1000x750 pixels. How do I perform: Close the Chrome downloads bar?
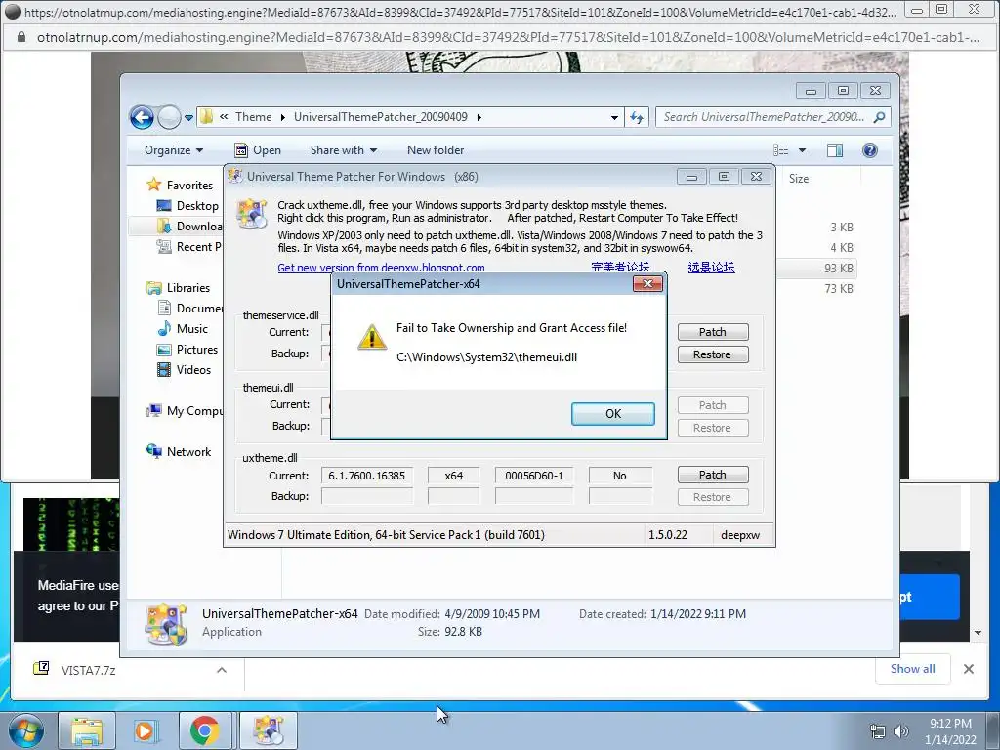968,669
